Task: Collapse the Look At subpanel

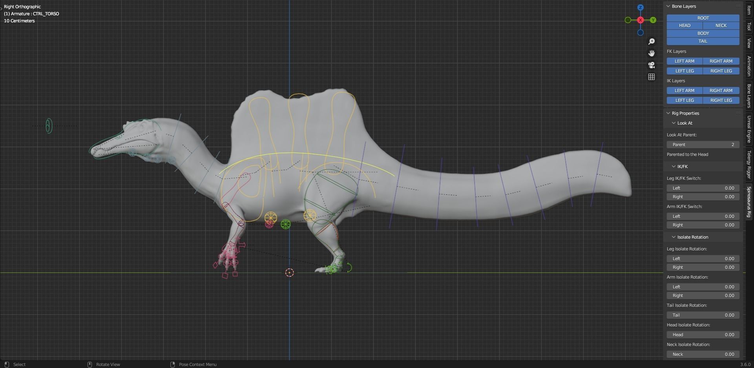Action: pos(674,123)
